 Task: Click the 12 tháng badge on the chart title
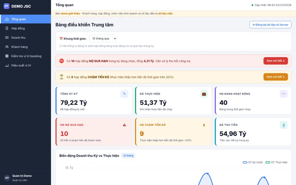tap(128, 155)
